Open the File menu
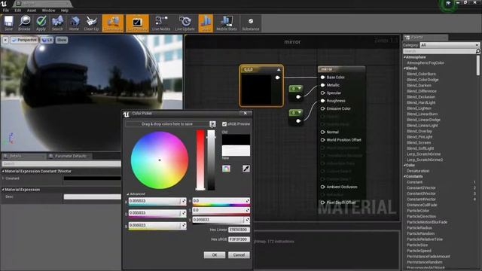The height and width of the screenshot is (271, 482). pyautogui.click(x=6, y=11)
